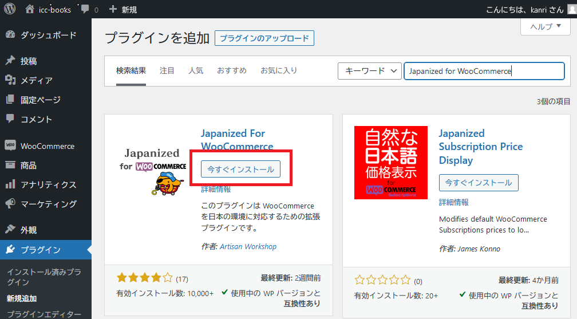Open インストール済みプラグイン submenu

[x=44, y=277]
